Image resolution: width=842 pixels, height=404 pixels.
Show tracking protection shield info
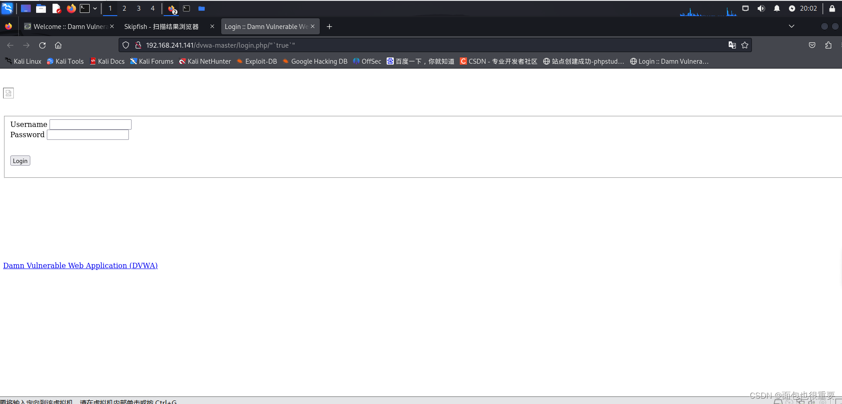click(126, 45)
